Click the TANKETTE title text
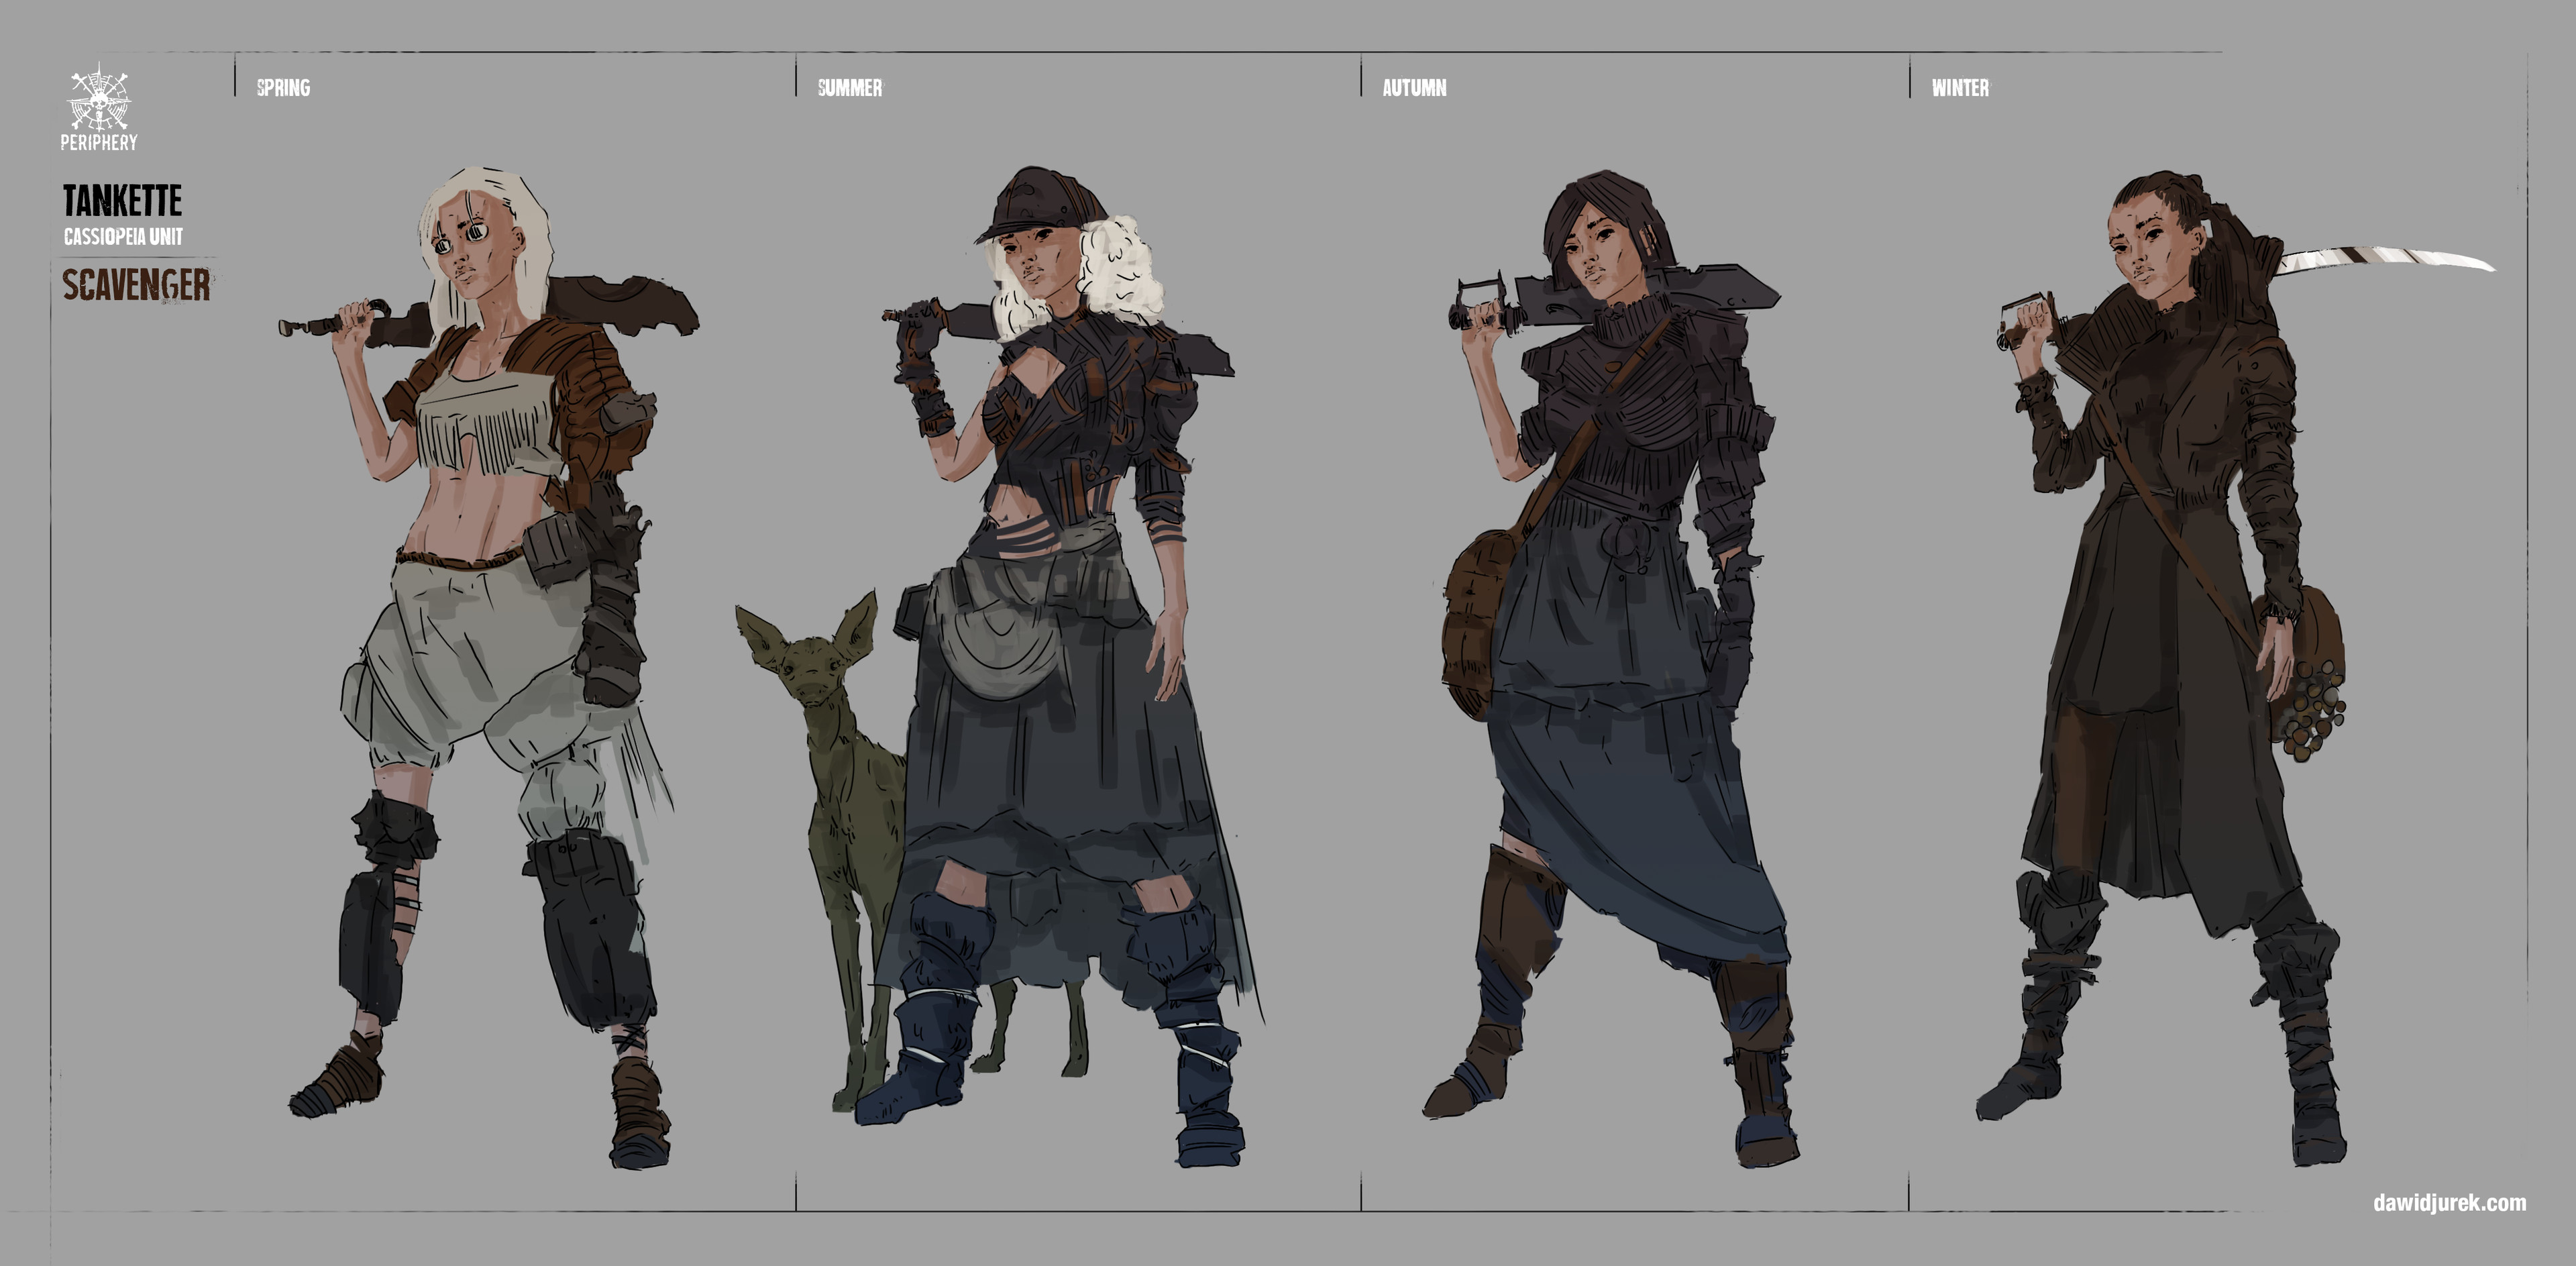 122,201
